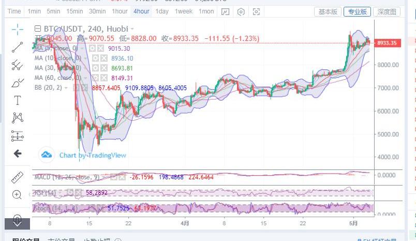Image resolution: width=416 pixels, height=241 pixels.
Task: Select the 5min timeframe
Action: tap(53, 11)
